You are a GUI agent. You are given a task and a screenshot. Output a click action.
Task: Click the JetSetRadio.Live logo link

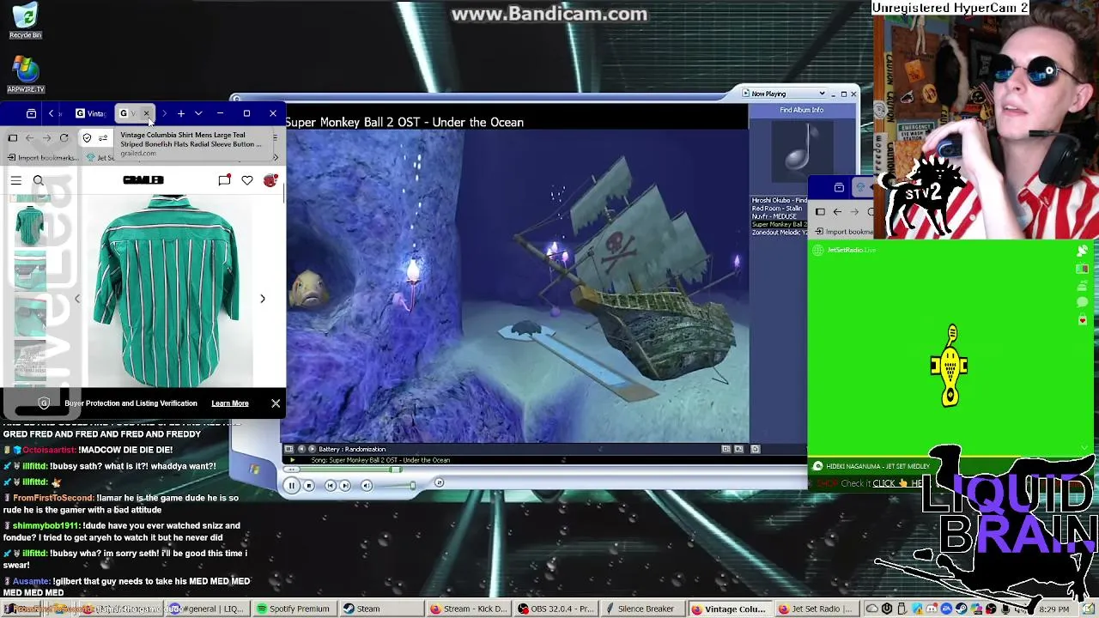point(844,250)
